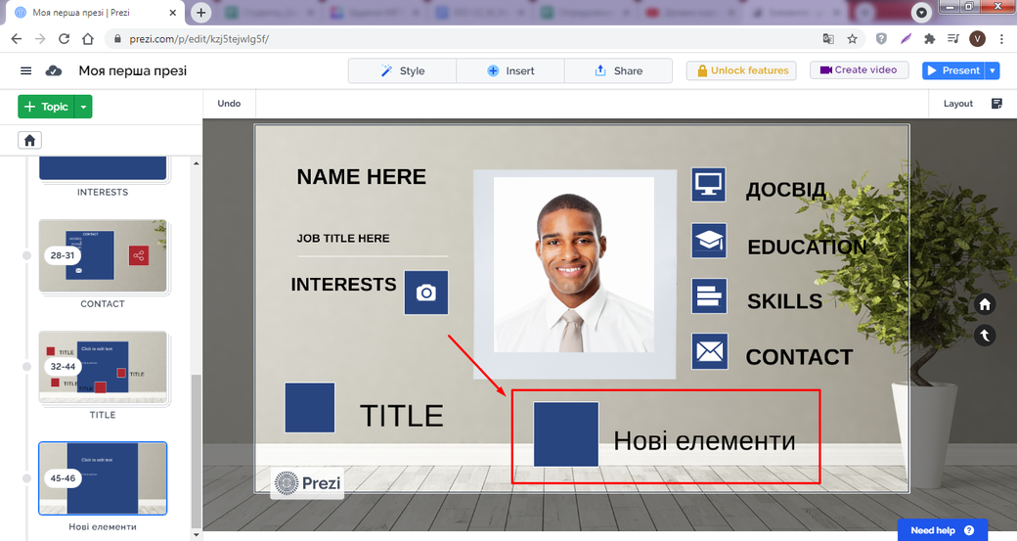
Task: Select the ДОСВІД text
Action: pyautogui.click(x=786, y=190)
